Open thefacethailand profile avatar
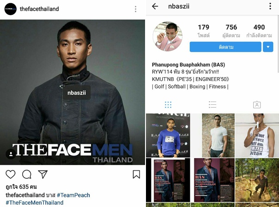This screenshot has height=207, width=279. point(11,9)
